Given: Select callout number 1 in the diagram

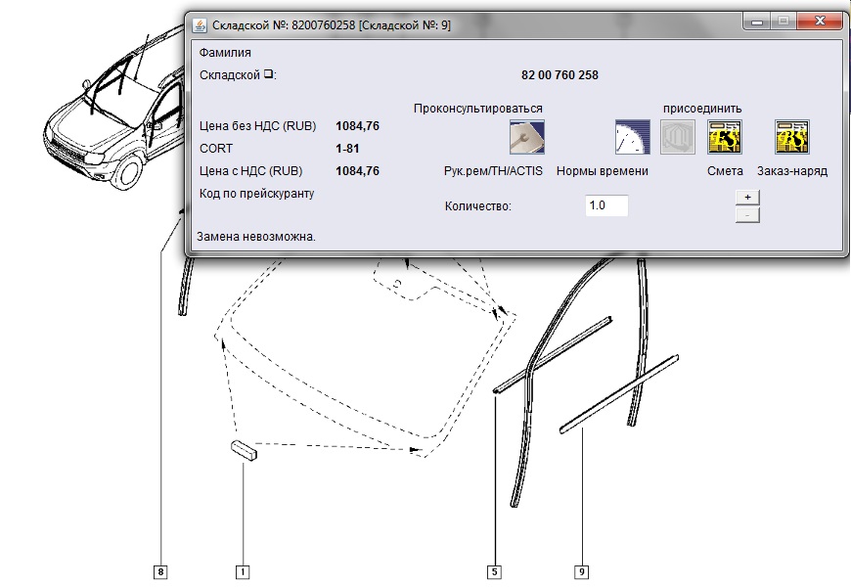Looking at the screenshot, I should pos(242,570).
